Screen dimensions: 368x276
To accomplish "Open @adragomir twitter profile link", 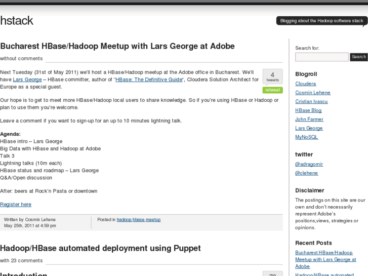I will (309, 164).
